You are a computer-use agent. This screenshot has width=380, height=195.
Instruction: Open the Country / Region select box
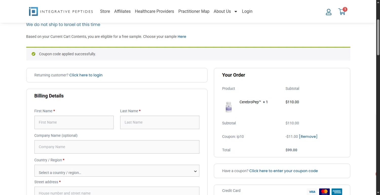117,171
